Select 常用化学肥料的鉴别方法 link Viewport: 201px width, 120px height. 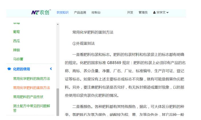pyautogui.click(x=31, y=88)
